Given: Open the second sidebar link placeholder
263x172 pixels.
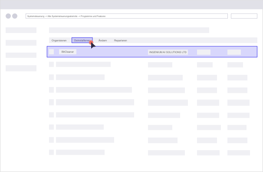Looking at the screenshot, I should (x=21, y=43).
